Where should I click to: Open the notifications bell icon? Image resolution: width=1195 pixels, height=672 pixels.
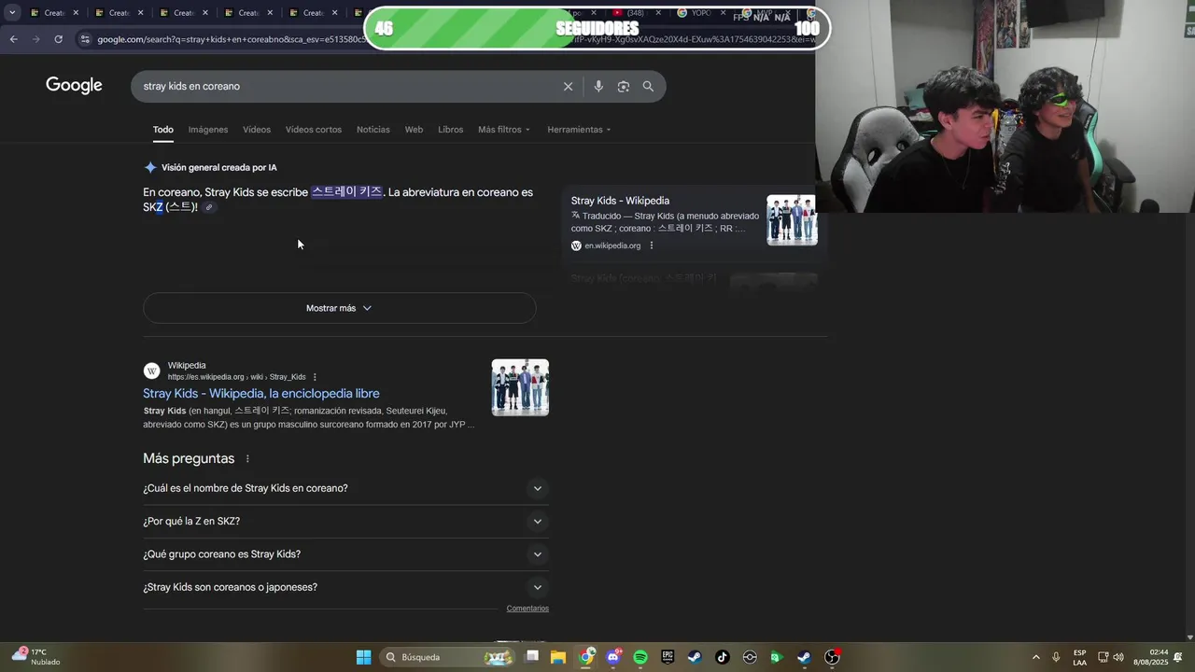[x=1178, y=657]
